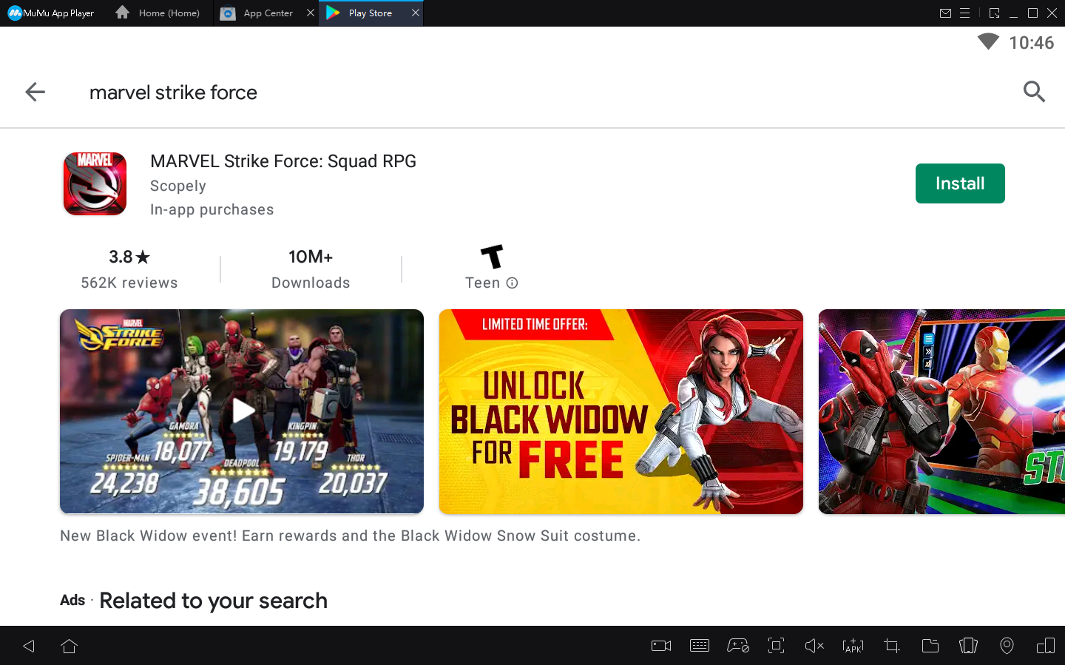Image resolution: width=1065 pixels, height=665 pixels.
Task: Switch to the Home (Home) tab
Action: coord(158,13)
